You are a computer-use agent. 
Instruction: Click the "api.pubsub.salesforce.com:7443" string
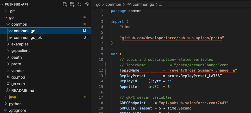point(194,103)
